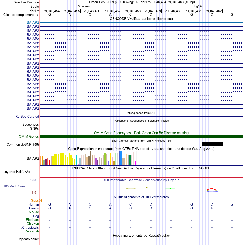Click the SNPs track label
This screenshot has height=245, width=243.
pyautogui.click(x=35, y=128)
